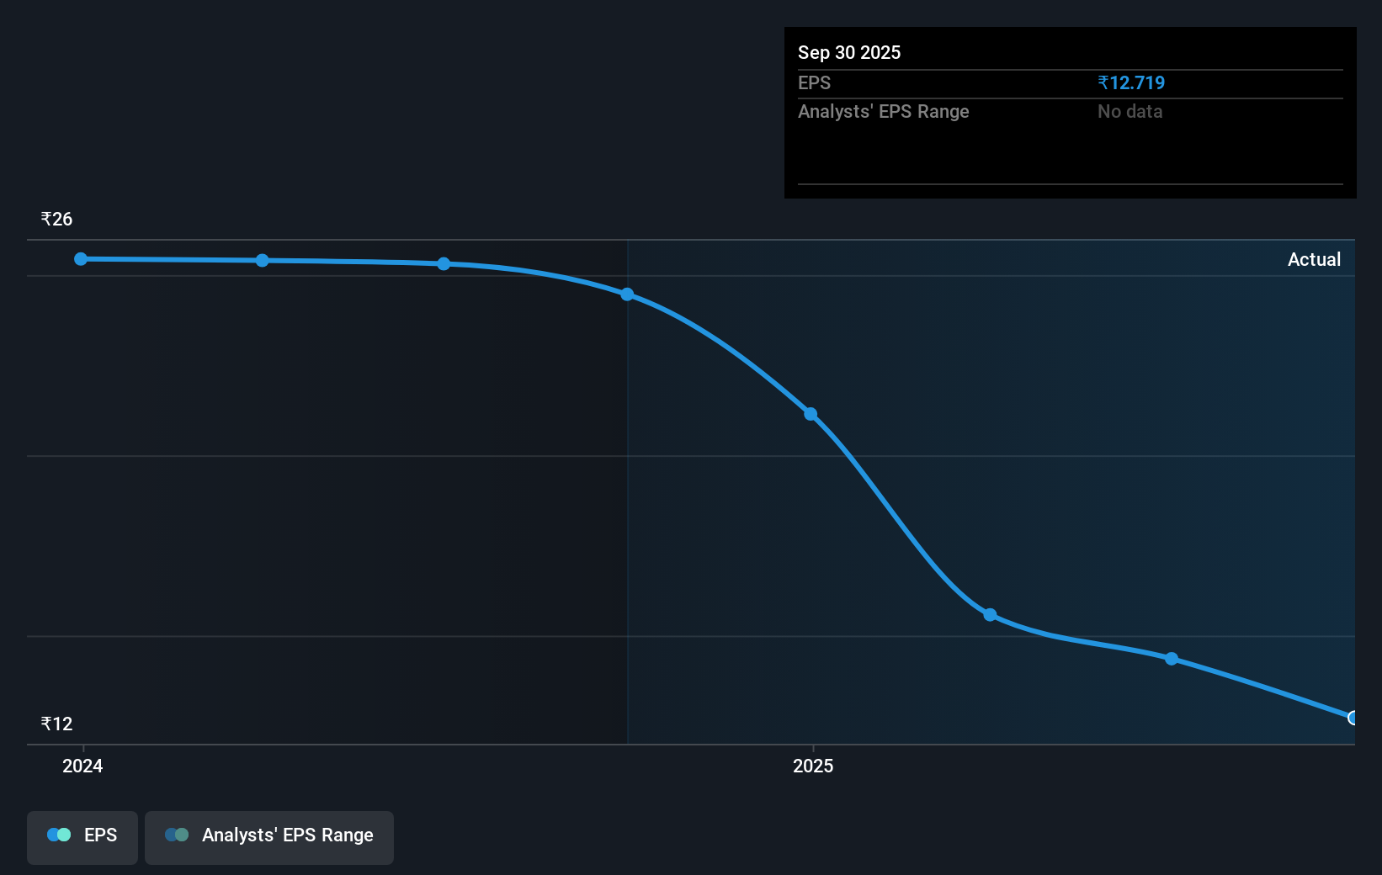This screenshot has height=875, width=1382.
Task: Click the 2025 label on the horizontal axis
Action: point(812,766)
